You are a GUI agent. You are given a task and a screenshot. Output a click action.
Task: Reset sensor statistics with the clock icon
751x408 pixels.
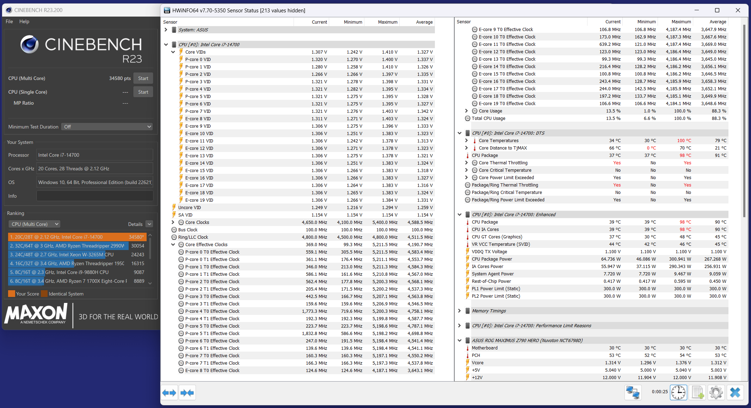click(x=678, y=392)
